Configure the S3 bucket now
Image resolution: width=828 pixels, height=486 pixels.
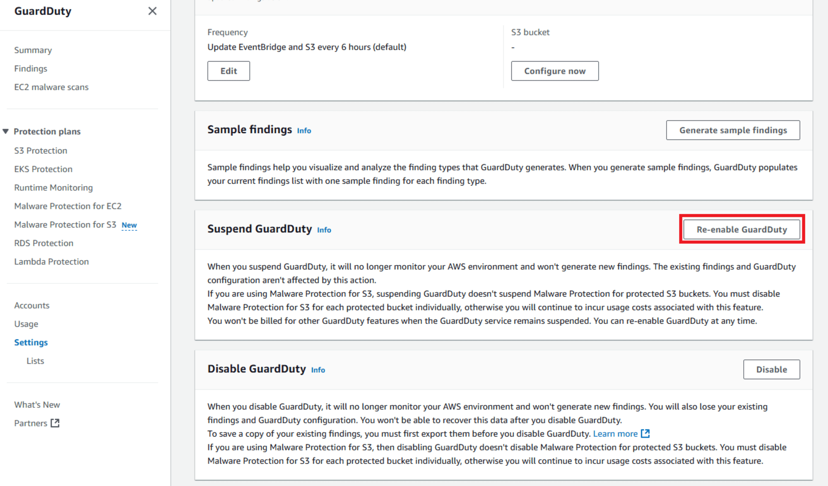point(555,71)
